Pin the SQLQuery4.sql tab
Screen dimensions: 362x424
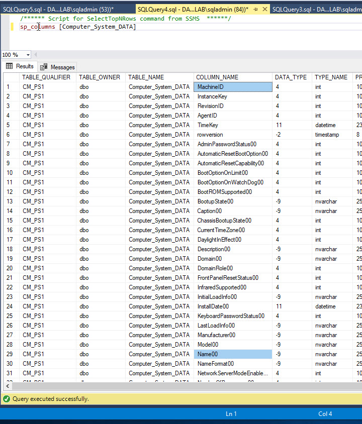[x=256, y=9]
